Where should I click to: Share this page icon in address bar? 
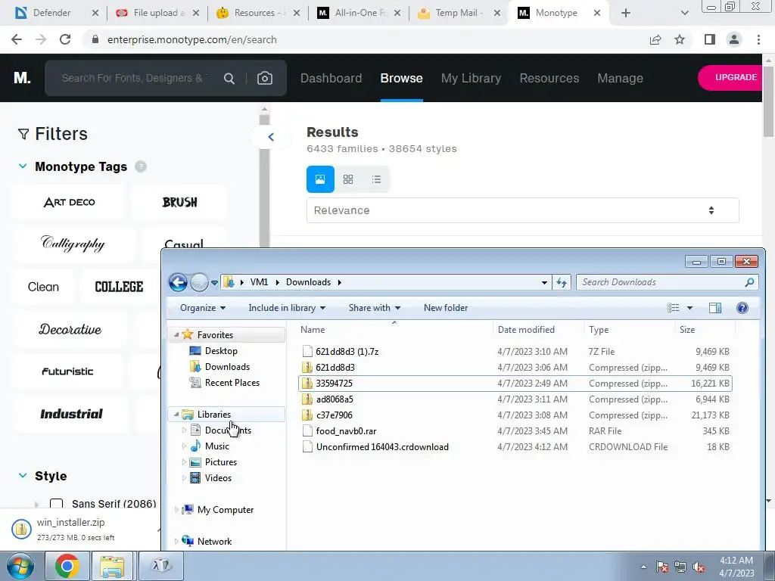click(x=655, y=39)
